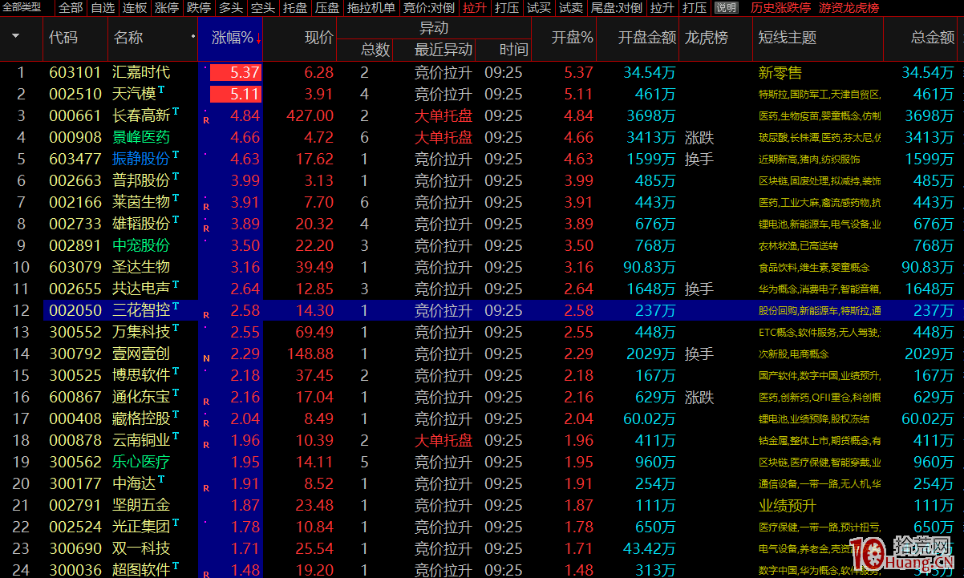Click the T marker beside 云南铜业

point(176,436)
